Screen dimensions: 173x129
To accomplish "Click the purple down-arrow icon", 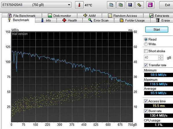I will pos(151,5).
